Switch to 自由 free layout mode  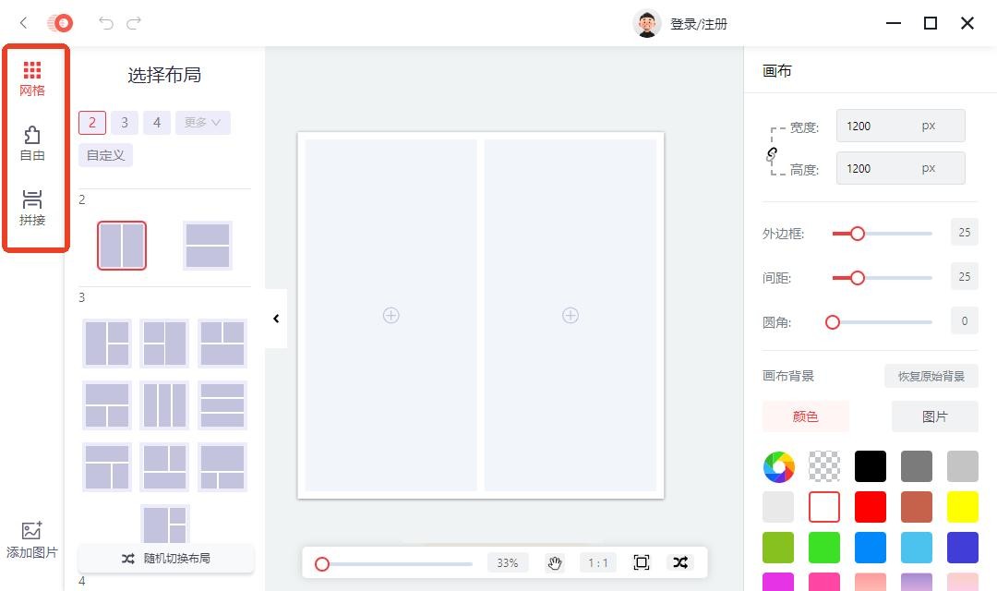tap(32, 144)
